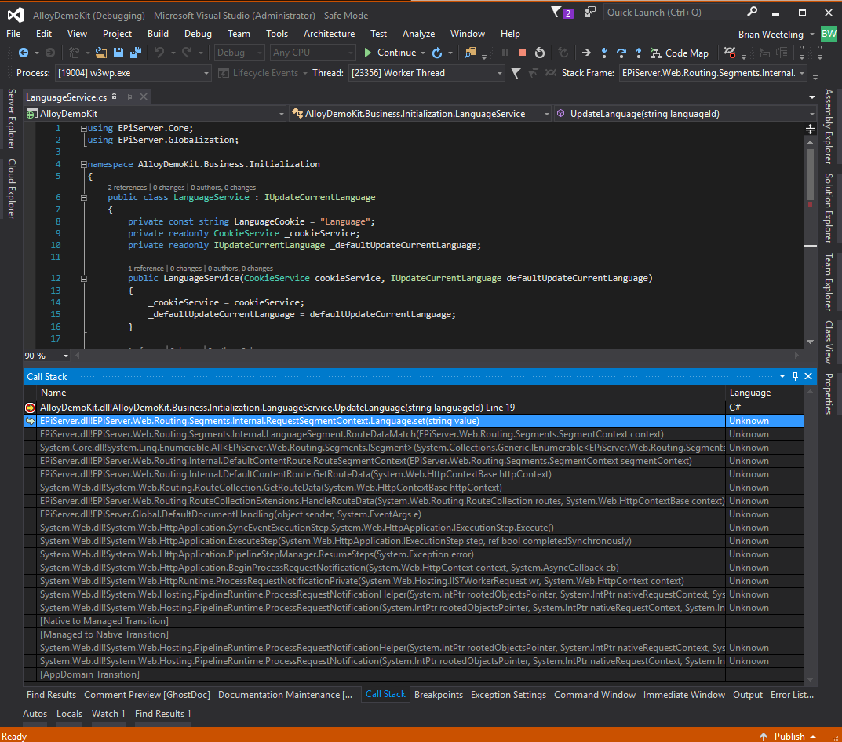The width and height of the screenshot is (842, 742).
Task: Click the Show Next Statement arrow
Action: coord(586,53)
